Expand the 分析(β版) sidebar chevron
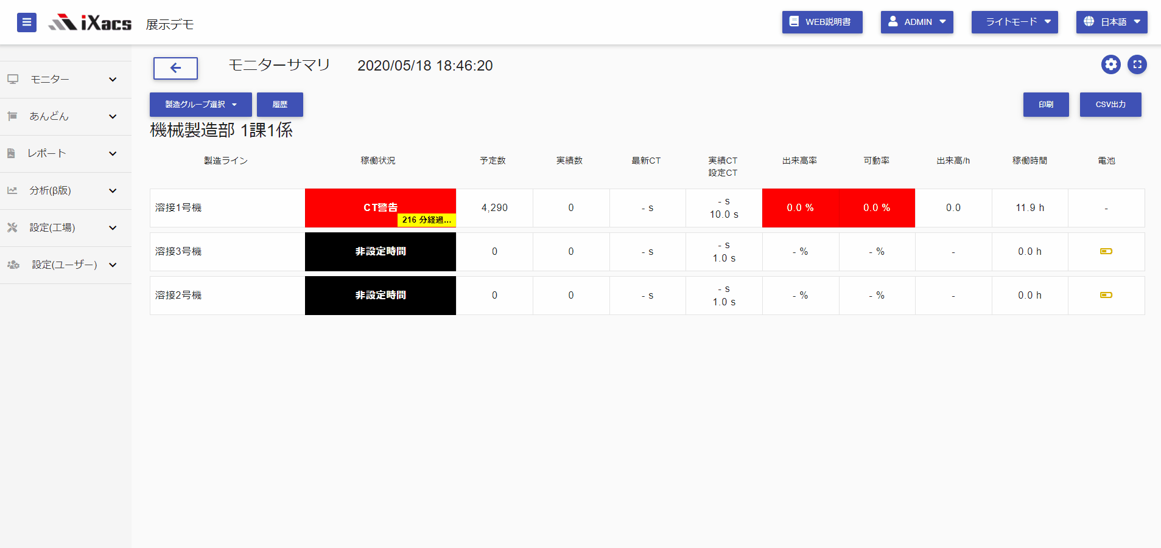Screen dimensions: 1161x548 tap(113, 191)
